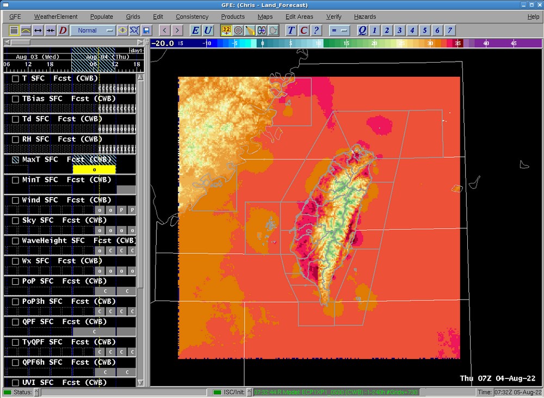Click the grid manager layout icon
544x398 pixels.
(14, 30)
